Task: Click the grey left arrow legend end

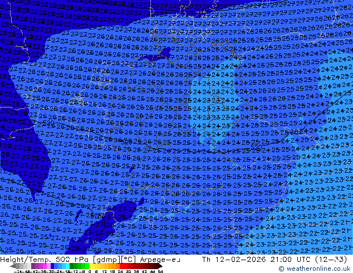Action: 13,266
